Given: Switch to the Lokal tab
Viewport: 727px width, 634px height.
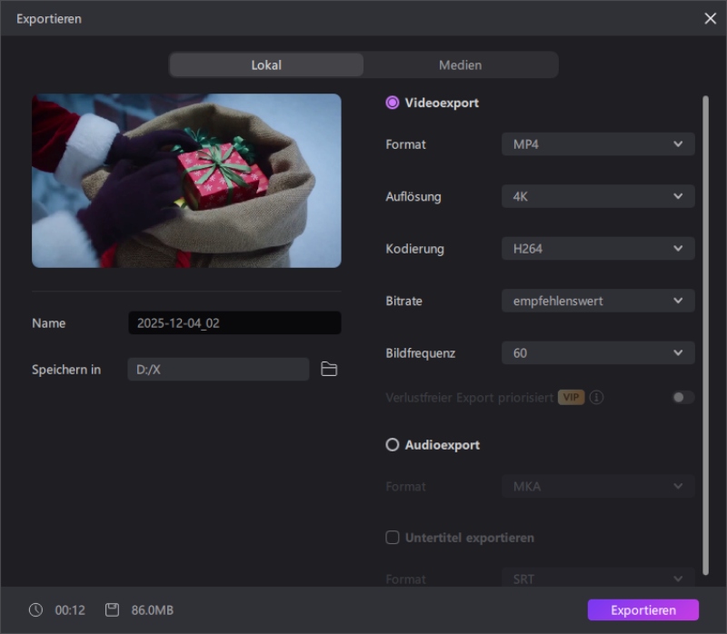Looking at the screenshot, I should [x=266, y=65].
